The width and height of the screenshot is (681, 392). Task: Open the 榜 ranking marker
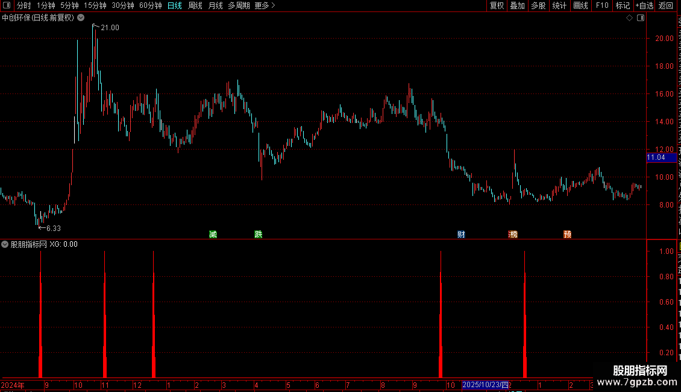[513, 234]
